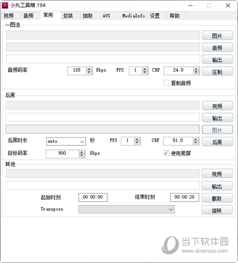
Task: Click the 后黑 output path field
Action: click(102, 117)
